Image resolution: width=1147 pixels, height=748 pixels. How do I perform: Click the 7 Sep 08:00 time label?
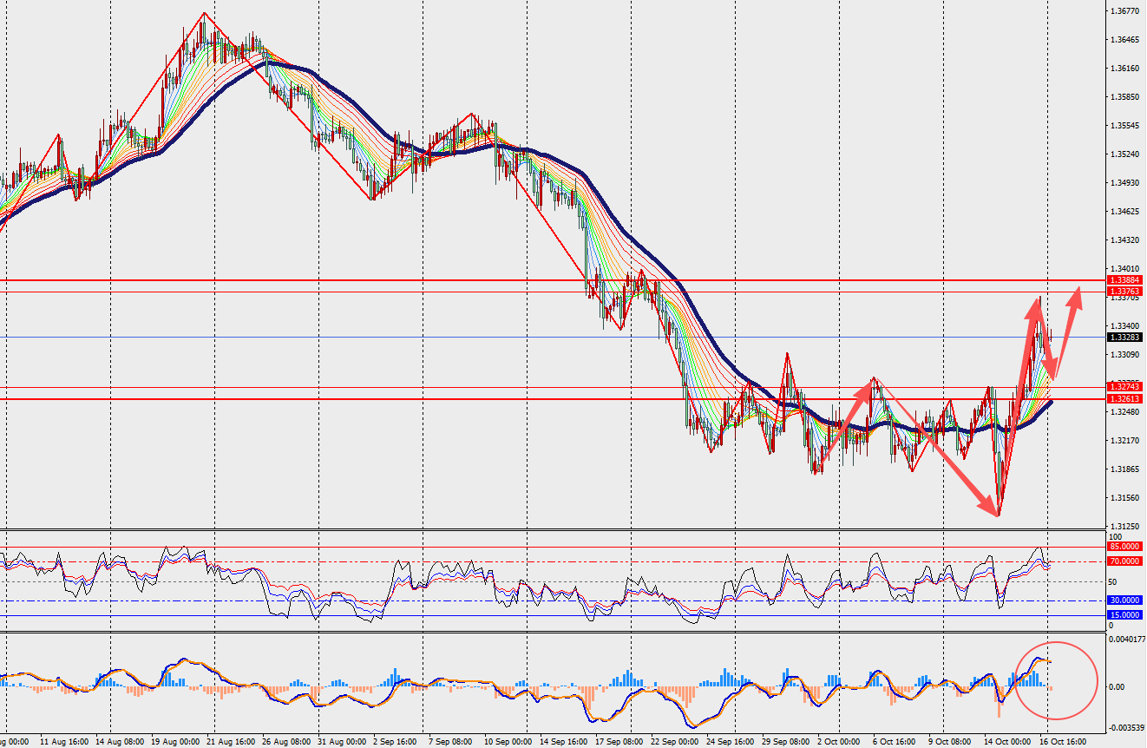click(449, 742)
